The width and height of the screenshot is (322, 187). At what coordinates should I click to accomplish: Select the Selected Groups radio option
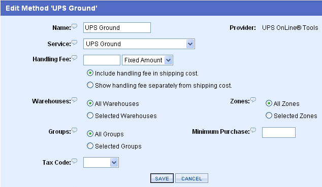pyautogui.click(x=90, y=145)
